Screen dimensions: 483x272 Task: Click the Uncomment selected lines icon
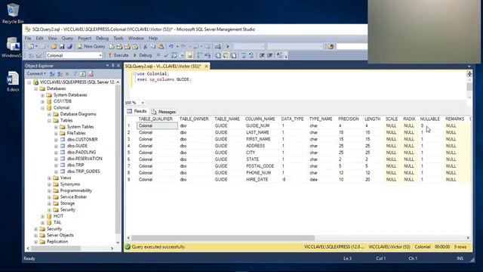tap(251, 55)
